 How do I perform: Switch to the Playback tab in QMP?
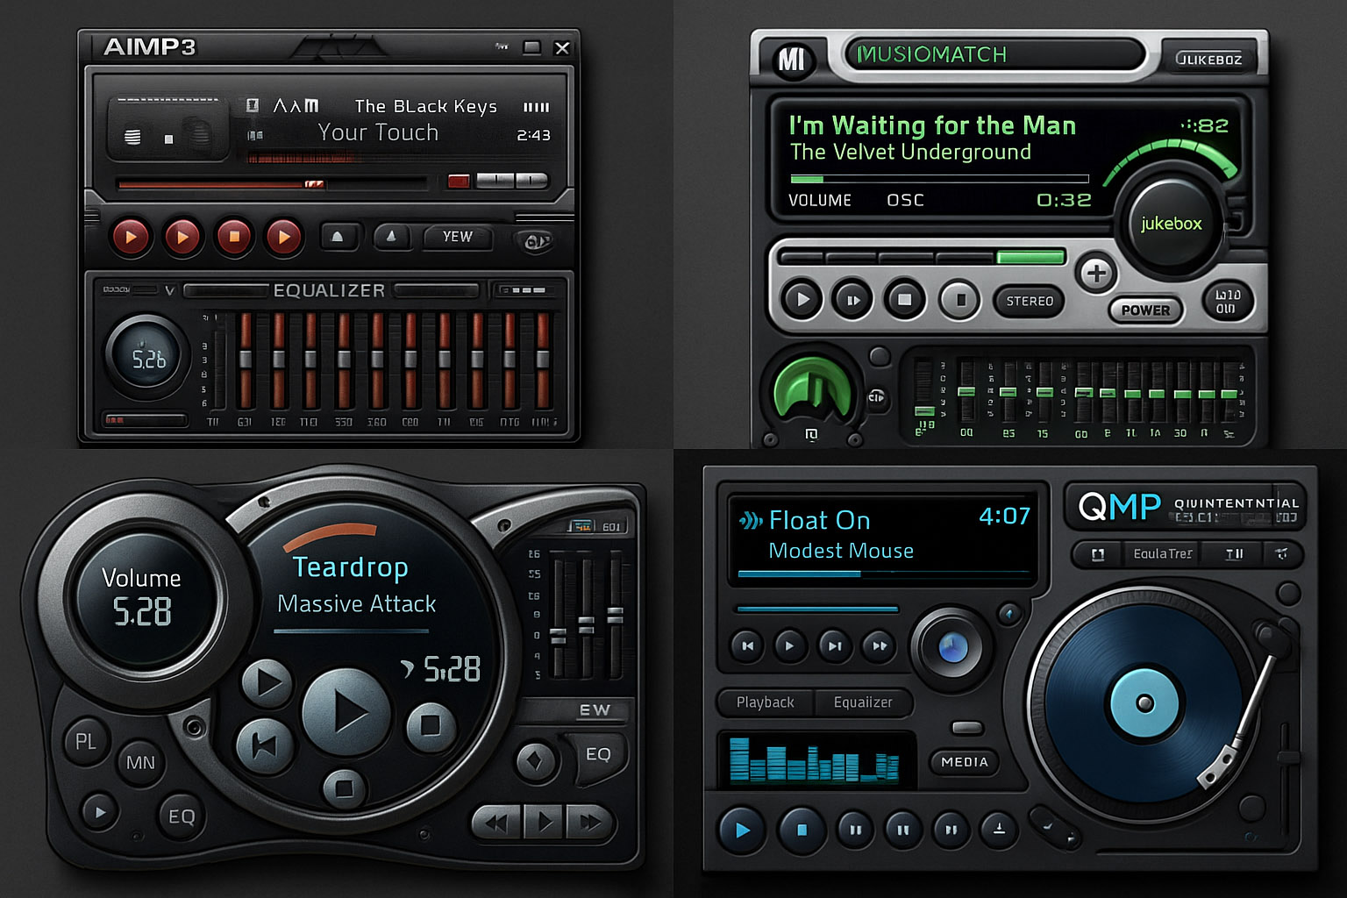(765, 702)
